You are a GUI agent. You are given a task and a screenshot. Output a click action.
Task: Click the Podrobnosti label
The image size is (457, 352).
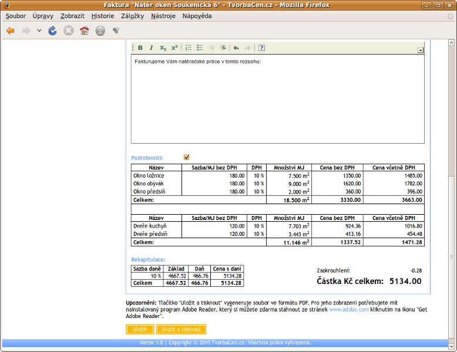click(147, 158)
